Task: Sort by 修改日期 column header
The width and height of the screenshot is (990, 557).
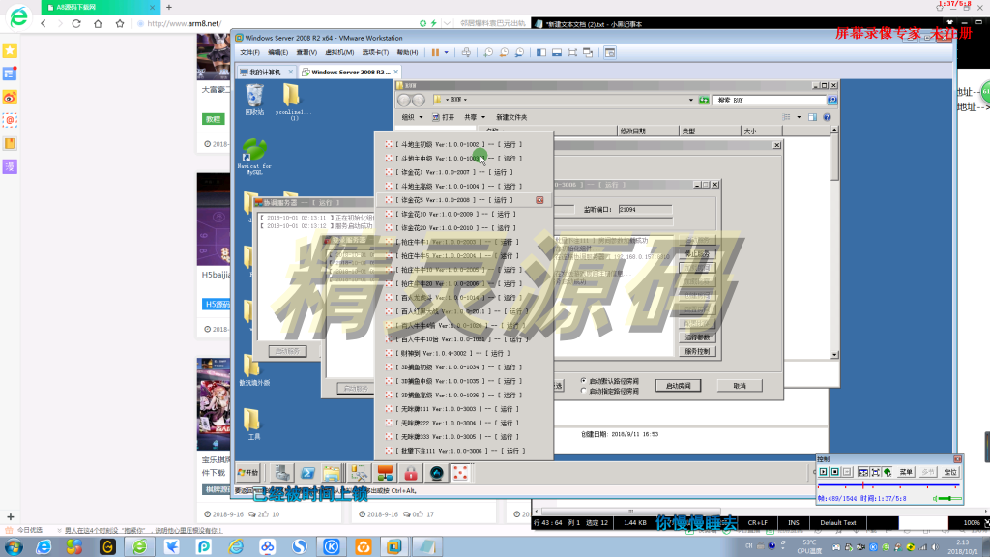Action: pos(647,131)
